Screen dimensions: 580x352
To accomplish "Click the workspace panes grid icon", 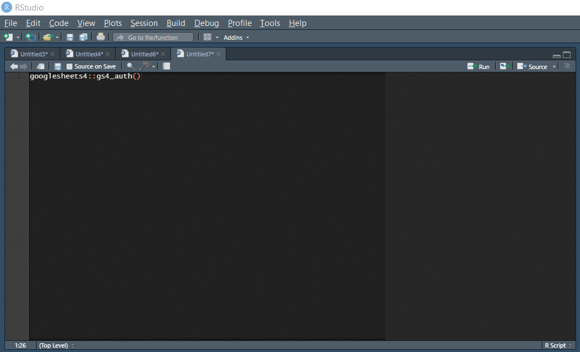I will click(x=208, y=37).
